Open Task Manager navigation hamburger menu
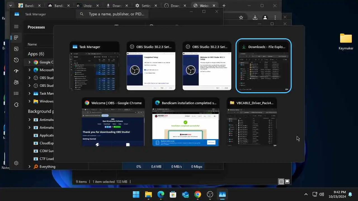358x201 pixels. [16, 27]
